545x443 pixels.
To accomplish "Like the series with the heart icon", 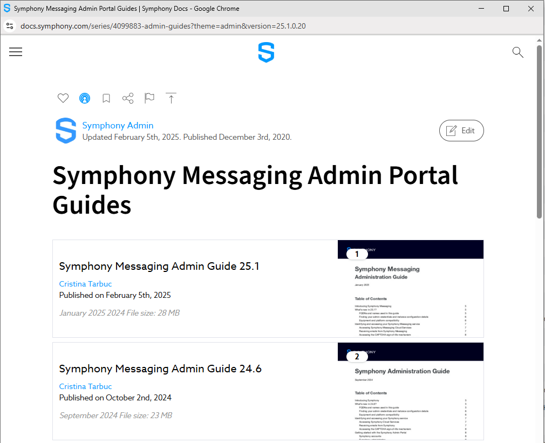I will (x=63, y=98).
